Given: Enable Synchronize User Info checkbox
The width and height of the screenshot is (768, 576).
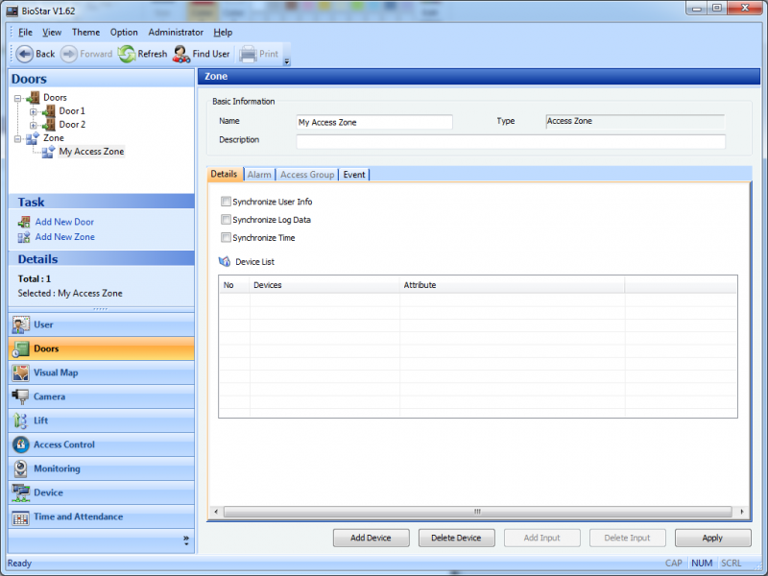Looking at the screenshot, I should (x=227, y=202).
